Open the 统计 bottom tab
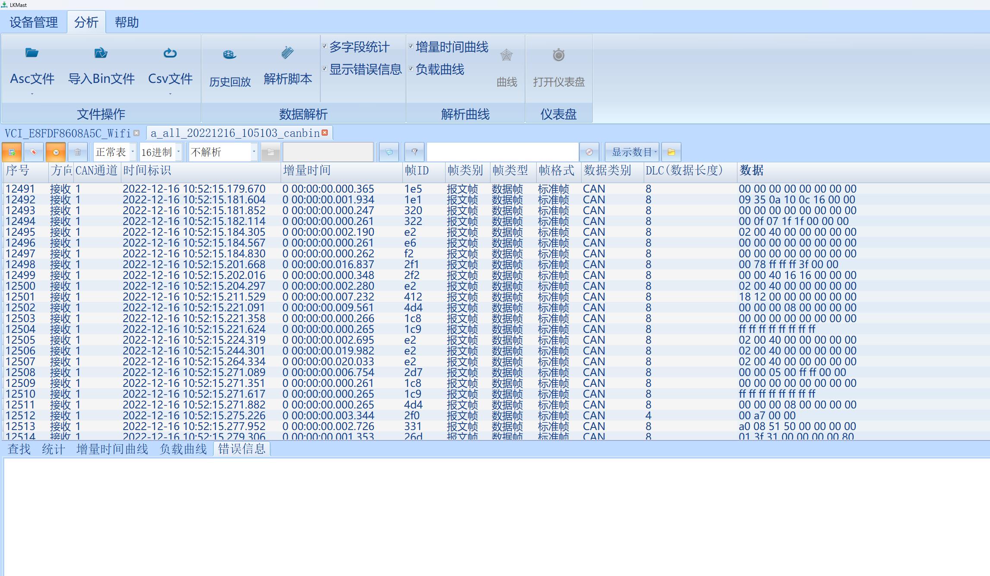This screenshot has width=990, height=576. [x=54, y=449]
